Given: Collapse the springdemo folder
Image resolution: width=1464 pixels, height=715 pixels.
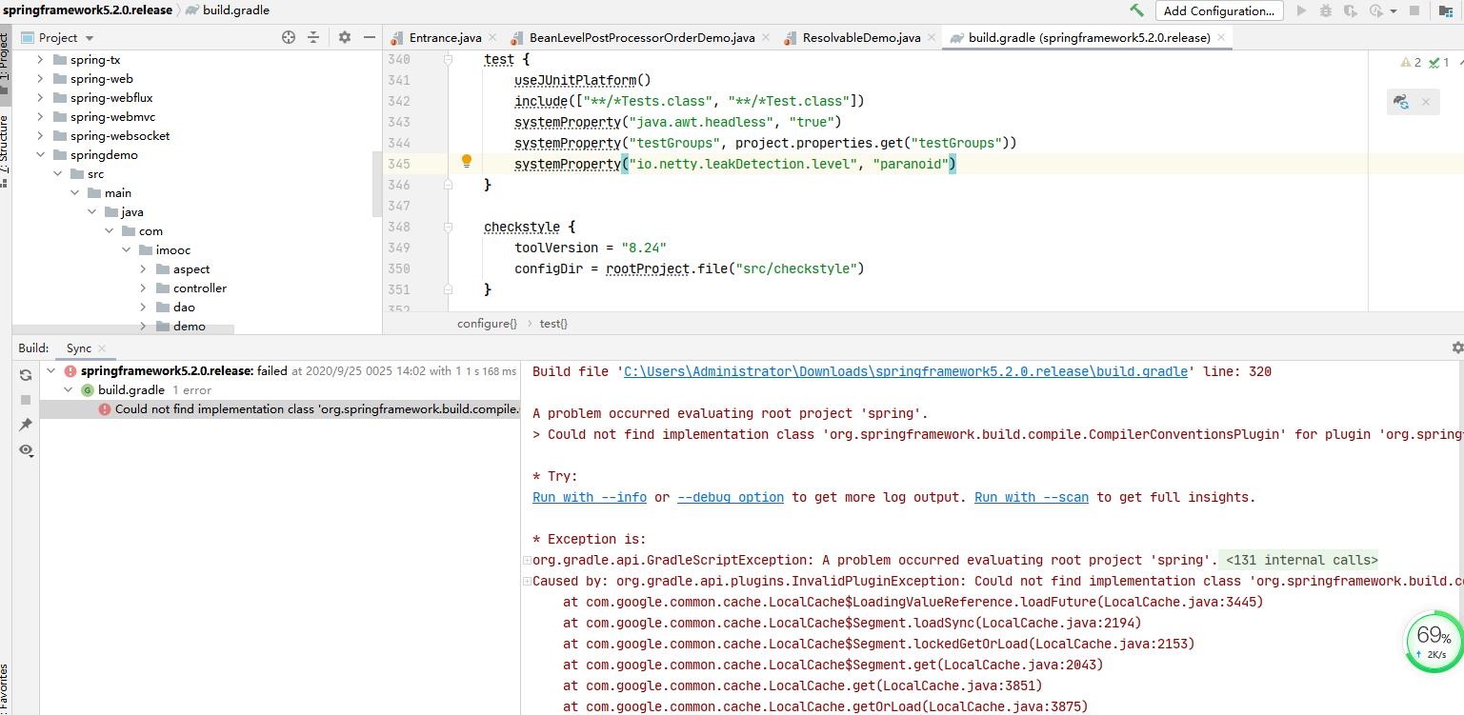Looking at the screenshot, I should (x=40, y=154).
